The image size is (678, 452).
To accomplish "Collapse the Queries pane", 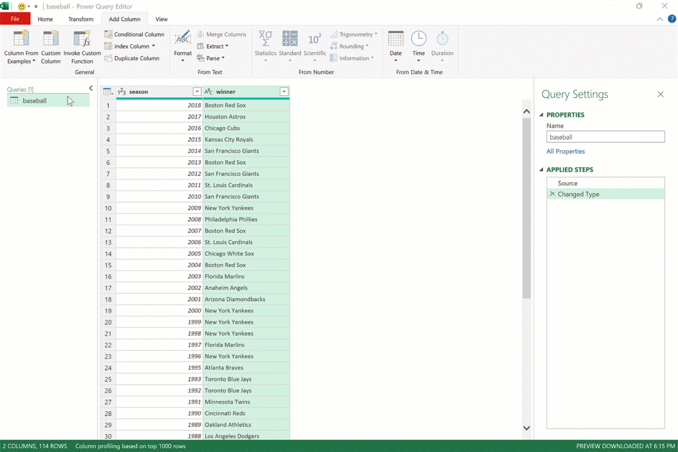I will (x=91, y=89).
